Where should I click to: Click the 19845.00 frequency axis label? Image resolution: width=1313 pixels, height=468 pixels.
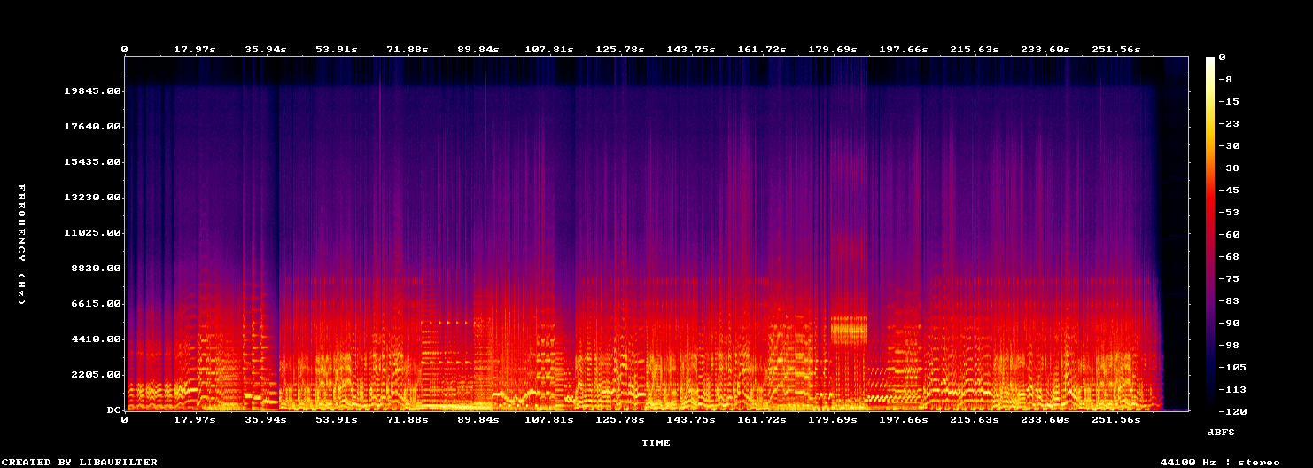click(92, 91)
